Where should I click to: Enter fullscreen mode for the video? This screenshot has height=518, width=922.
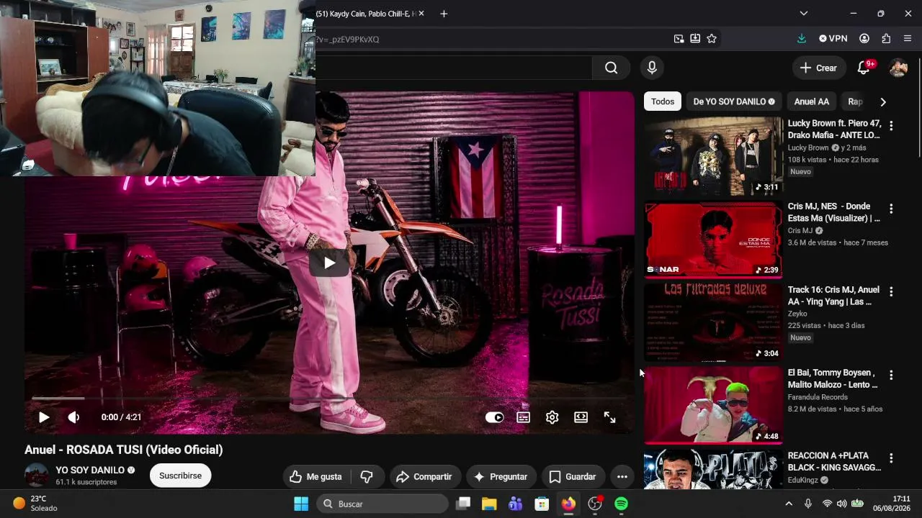(x=610, y=417)
